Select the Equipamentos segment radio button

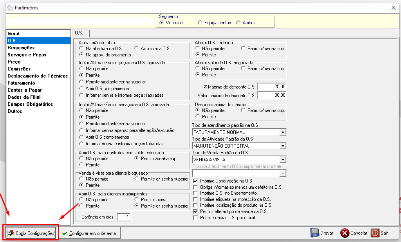coord(200,23)
